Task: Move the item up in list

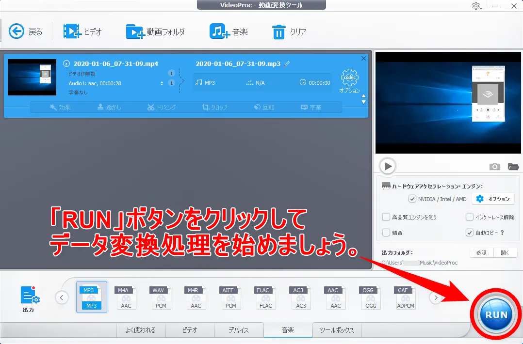Action: 363,96
